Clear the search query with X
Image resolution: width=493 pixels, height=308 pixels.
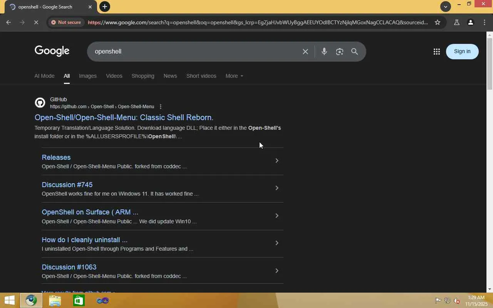tap(305, 51)
